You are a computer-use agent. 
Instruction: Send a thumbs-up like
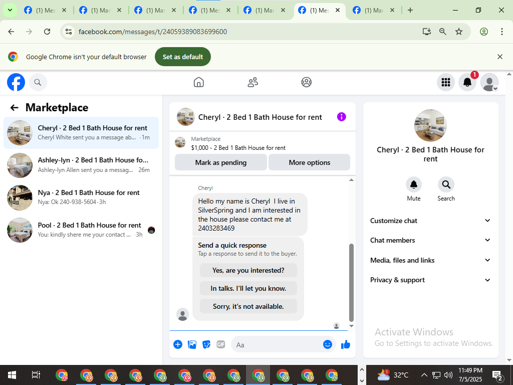(x=346, y=344)
